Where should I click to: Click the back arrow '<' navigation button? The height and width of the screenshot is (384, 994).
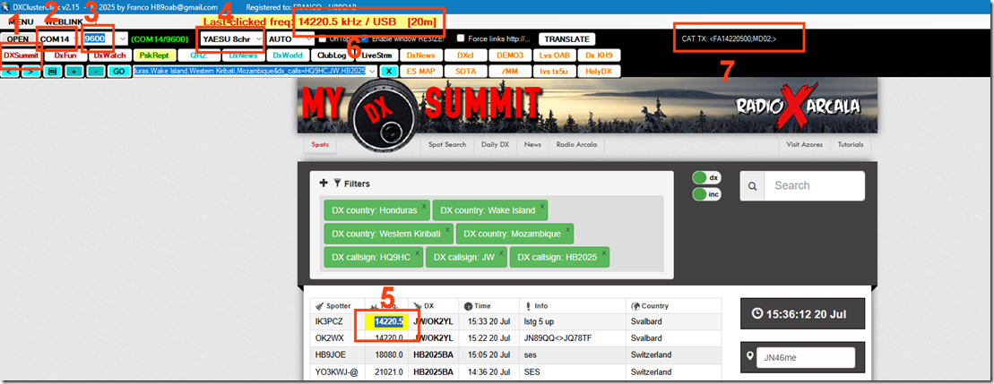pos(11,72)
